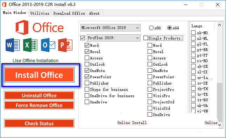Enable the VisioStd checkbox
The image size is (226, 138).
coord(150,108)
